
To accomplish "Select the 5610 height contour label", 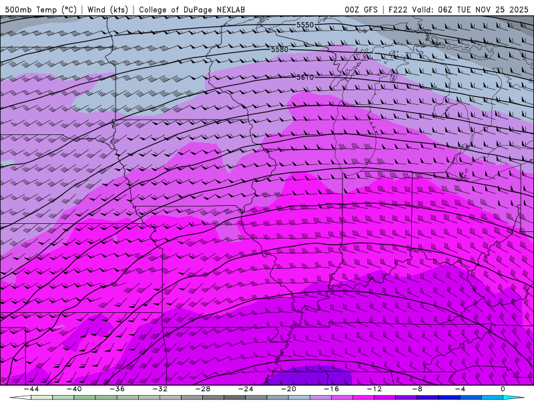I will 305,77.
